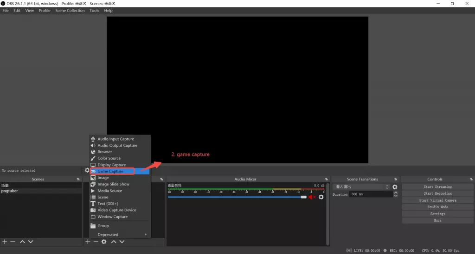475x254 pixels.
Task: Click the Duration value field
Action: point(371,194)
